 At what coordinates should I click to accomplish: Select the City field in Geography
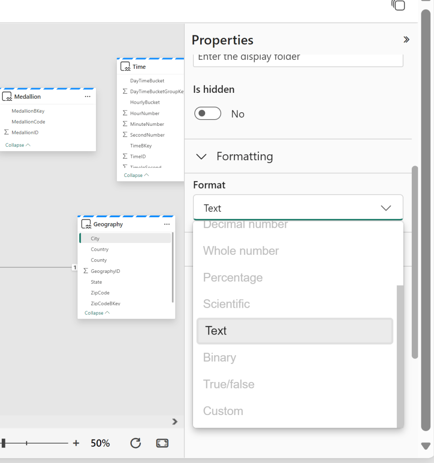pos(95,239)
